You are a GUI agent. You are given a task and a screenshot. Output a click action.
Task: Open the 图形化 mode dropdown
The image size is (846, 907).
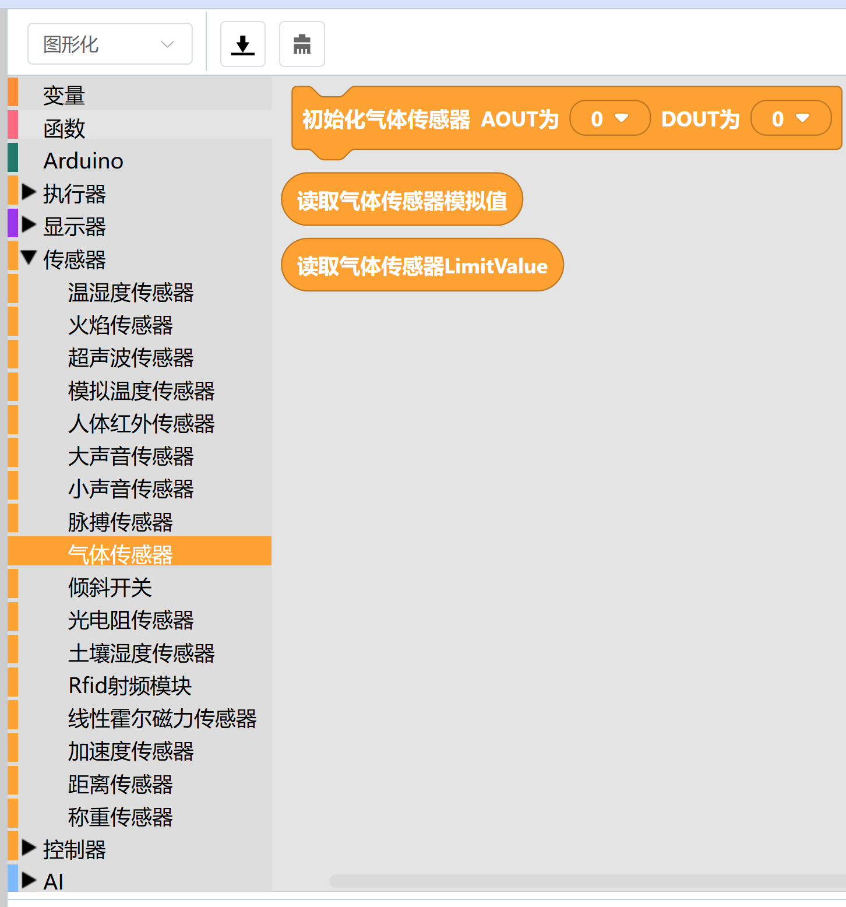pos(110,44)
